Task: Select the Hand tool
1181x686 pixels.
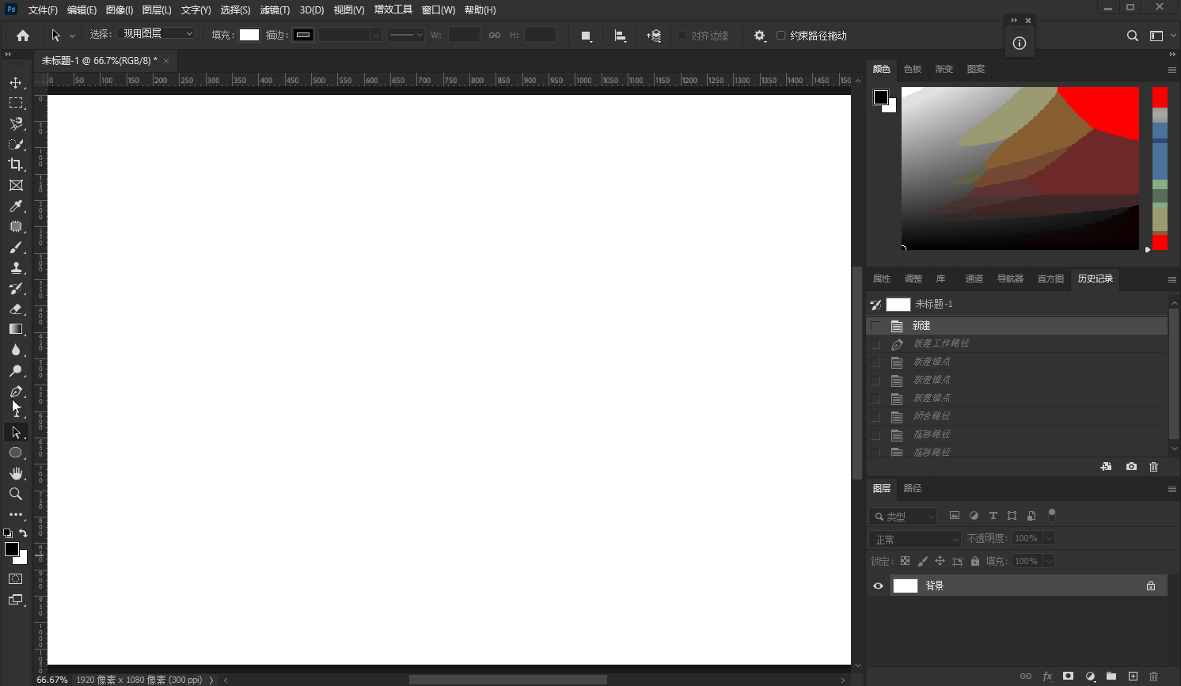Action: click(x=16, y=473)
